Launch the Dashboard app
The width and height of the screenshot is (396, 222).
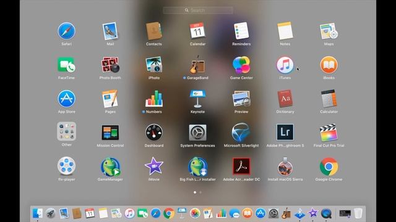154,133
